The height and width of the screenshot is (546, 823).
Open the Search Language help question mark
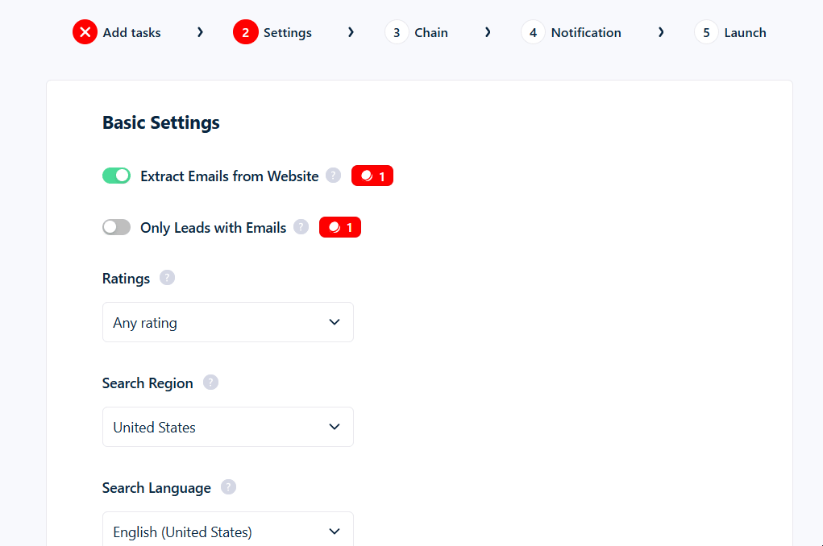228,486
